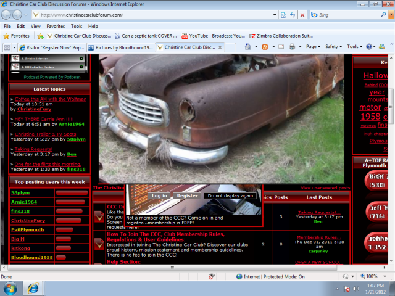This screenshot has width=395, height=296.
Task: Open the Favorites menu
Action: click(56, 26)
